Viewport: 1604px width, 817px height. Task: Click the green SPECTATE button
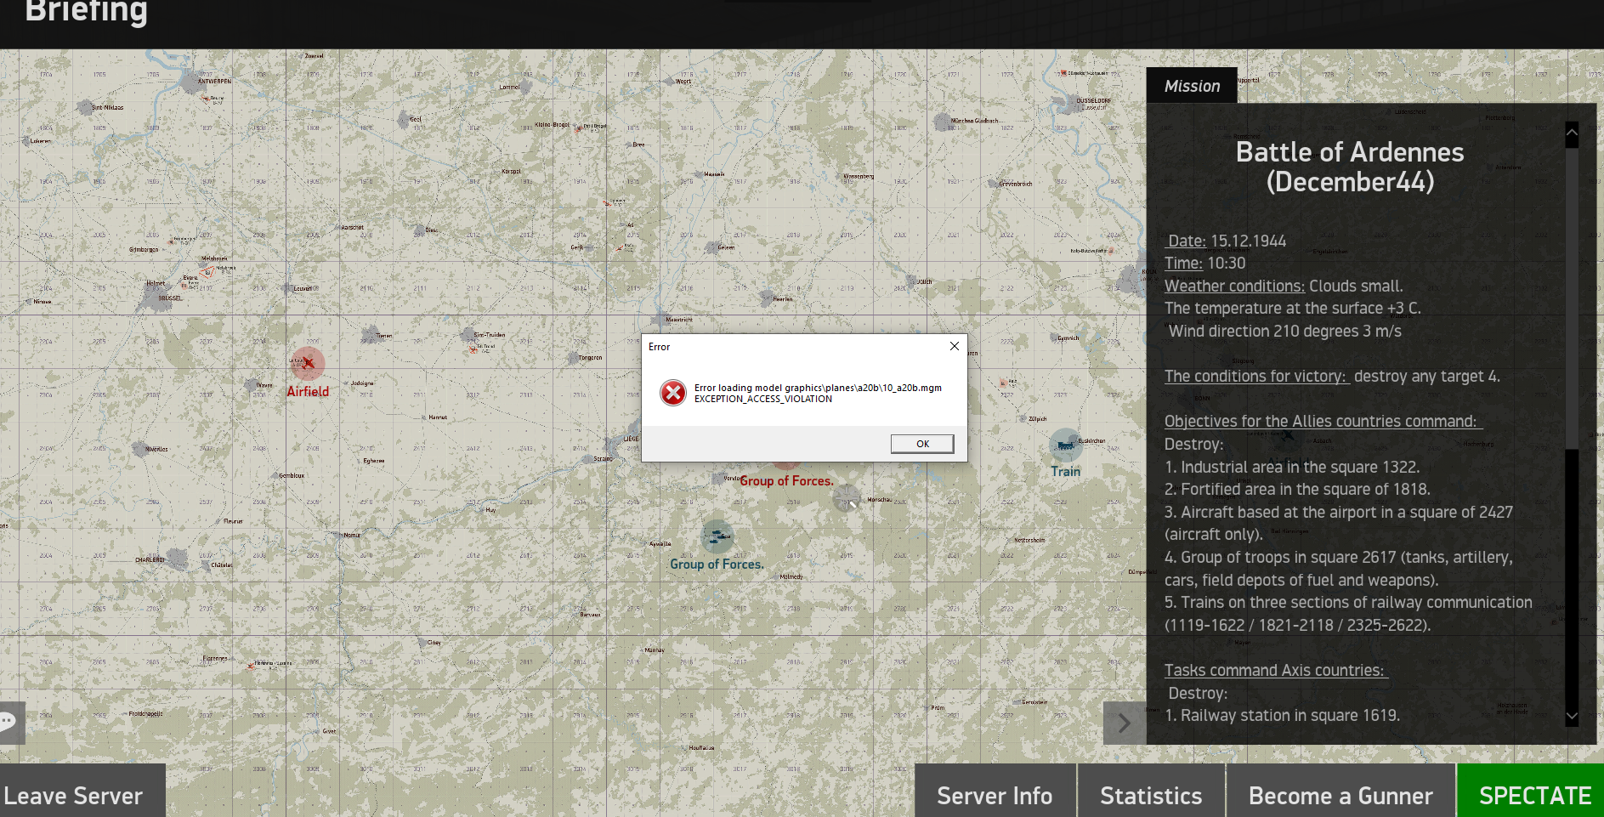click(x=1531, y=795)
